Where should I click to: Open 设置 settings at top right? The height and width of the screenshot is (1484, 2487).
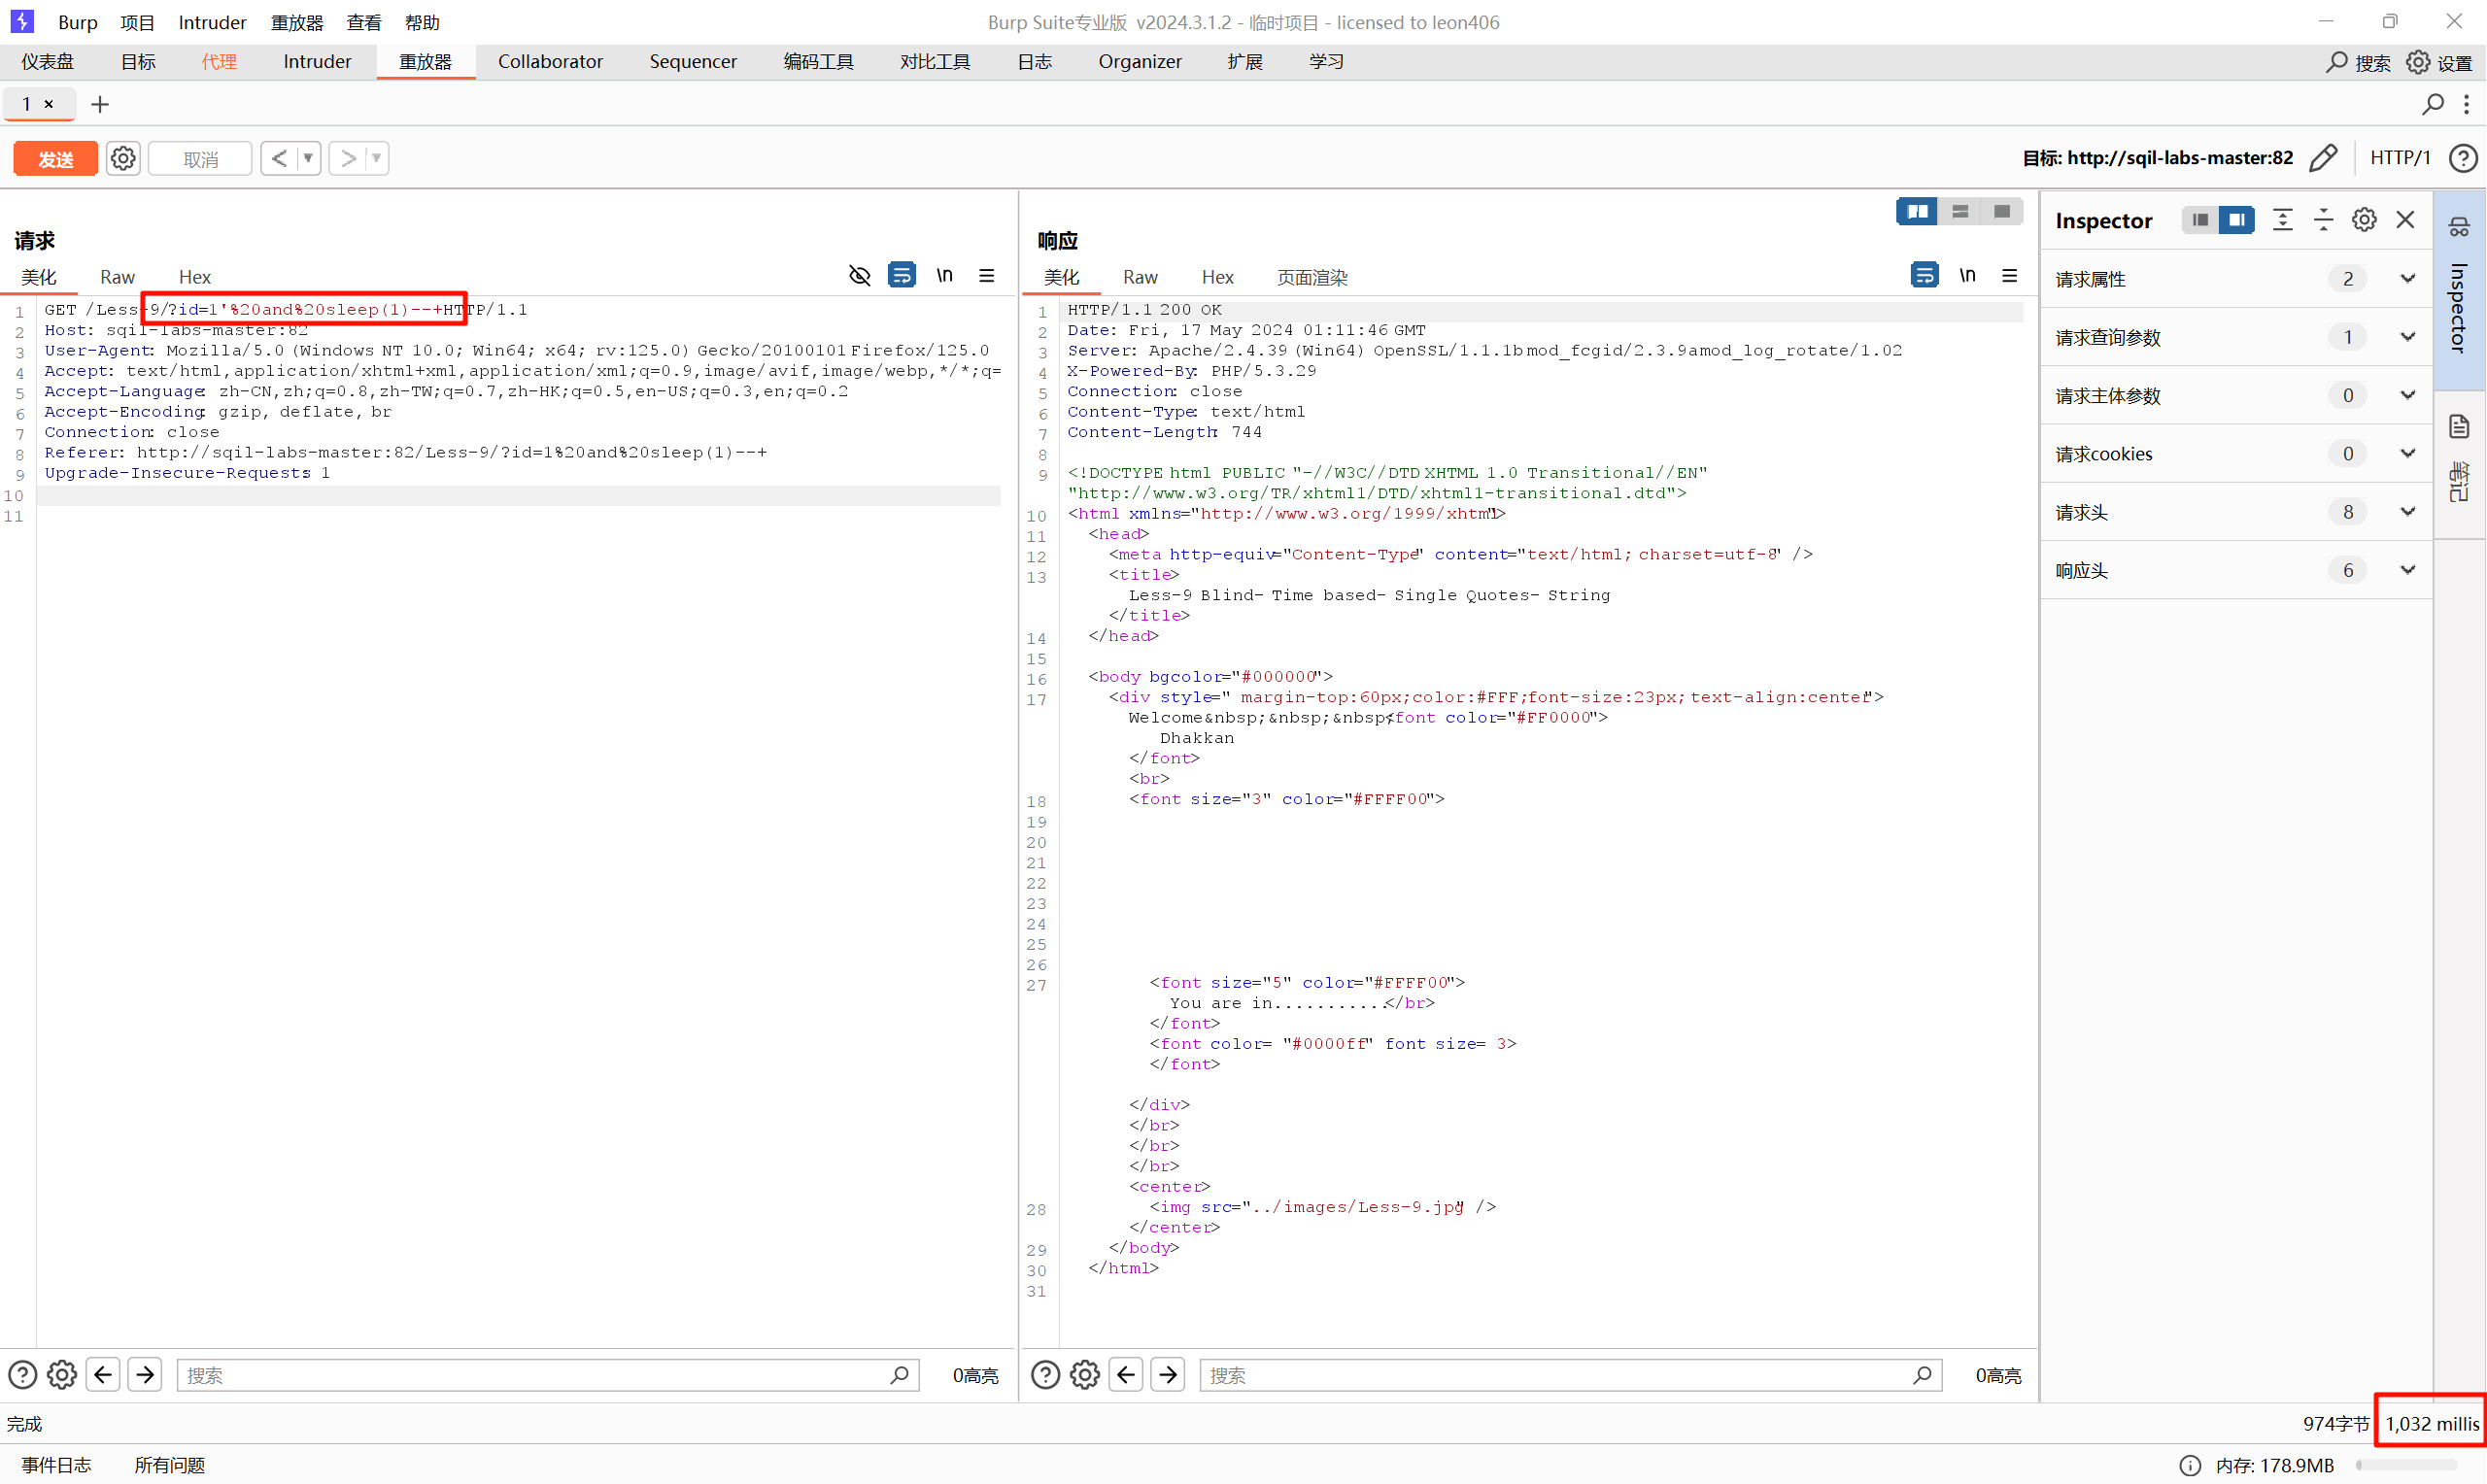point(2440,62)
